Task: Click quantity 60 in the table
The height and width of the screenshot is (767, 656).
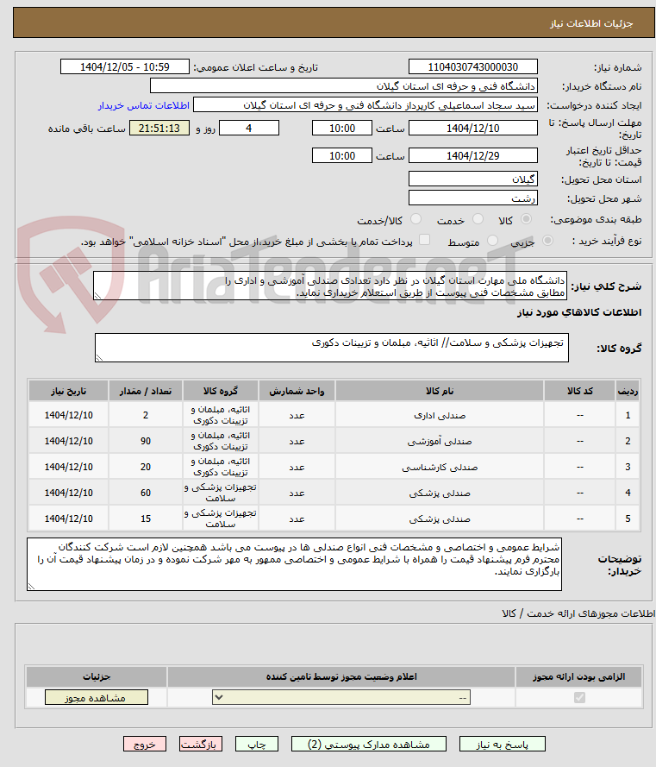Action: point(146,494)
